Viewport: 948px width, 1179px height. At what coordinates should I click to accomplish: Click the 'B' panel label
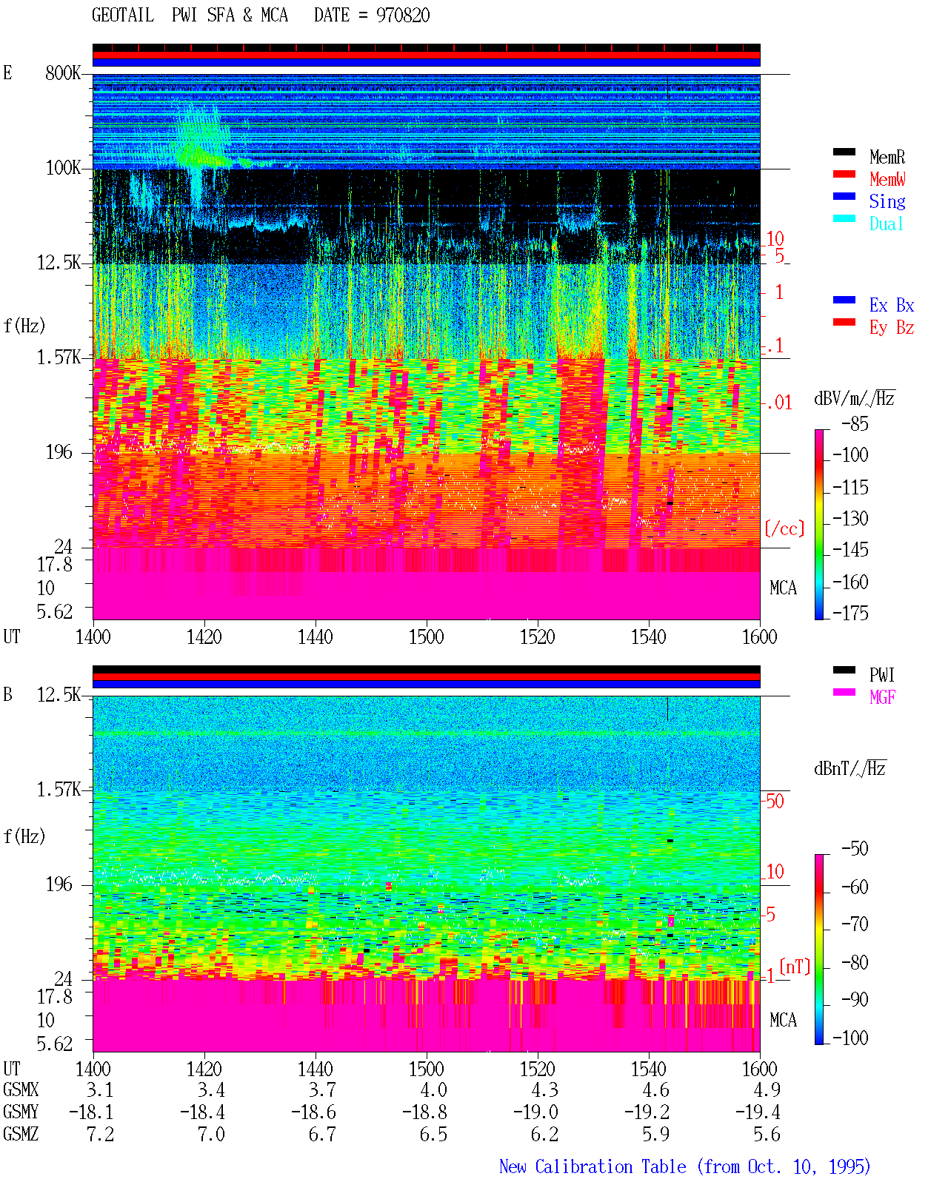[x=7, y=695]
